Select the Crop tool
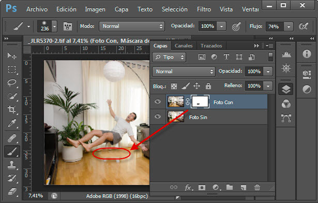Viewport: 318px width, 203px height. click(x=12, y=109)
